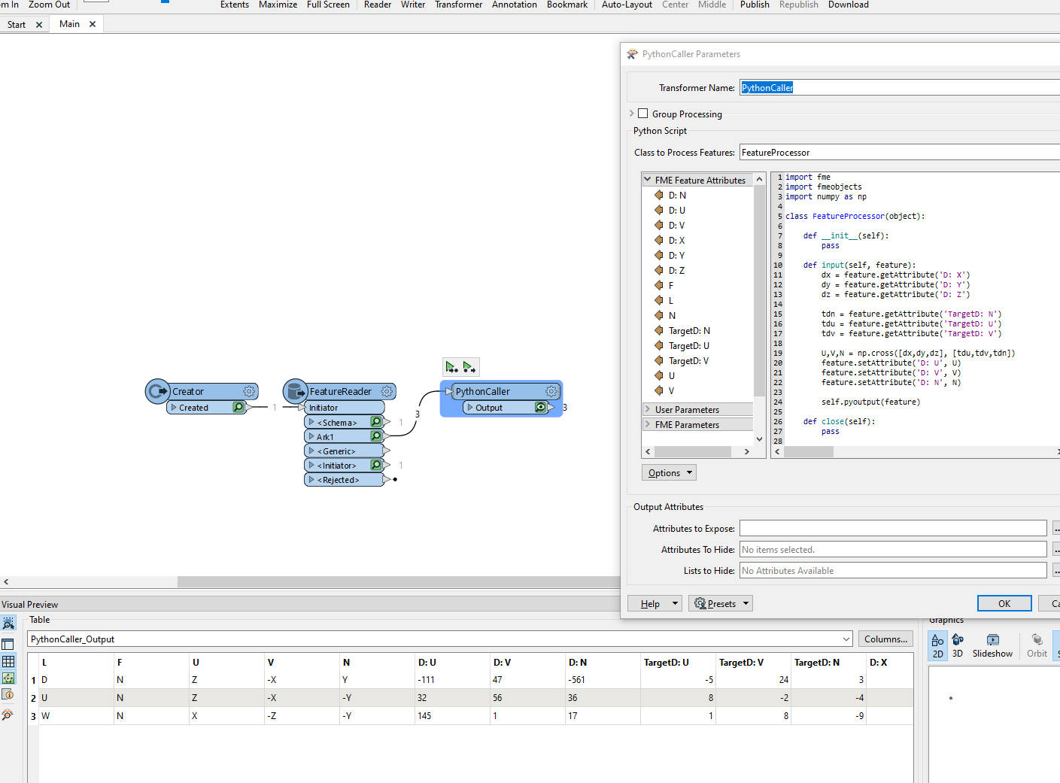The height and width of the screenshot is (783, 1060).
Task: Click Download toolbar item
Action: 848,5
